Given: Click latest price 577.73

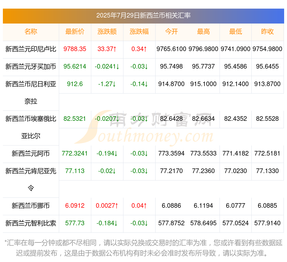Looking at the screenshot, I should tap(75, 223).
